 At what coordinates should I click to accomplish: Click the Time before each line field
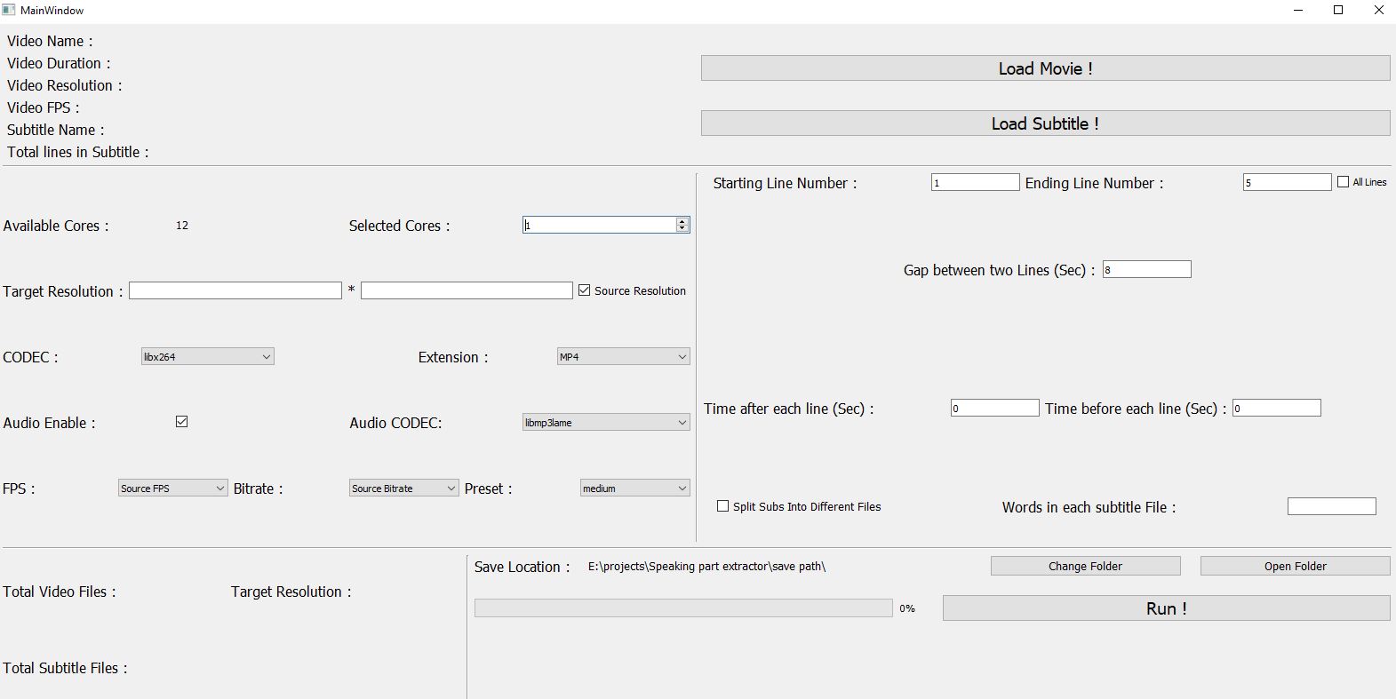pos(1276,408)
